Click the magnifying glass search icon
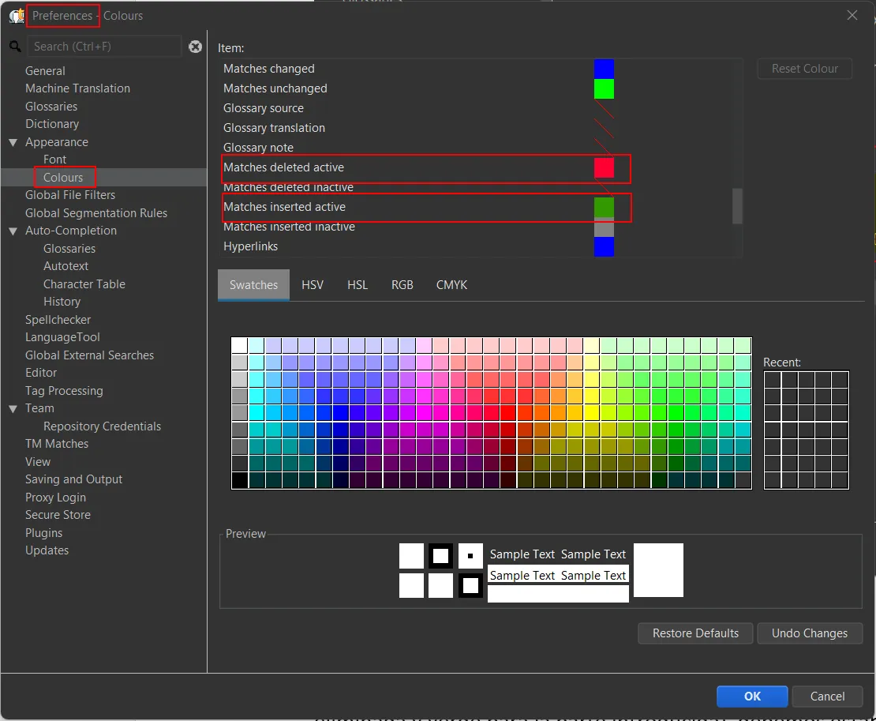 tap(14, 47)
